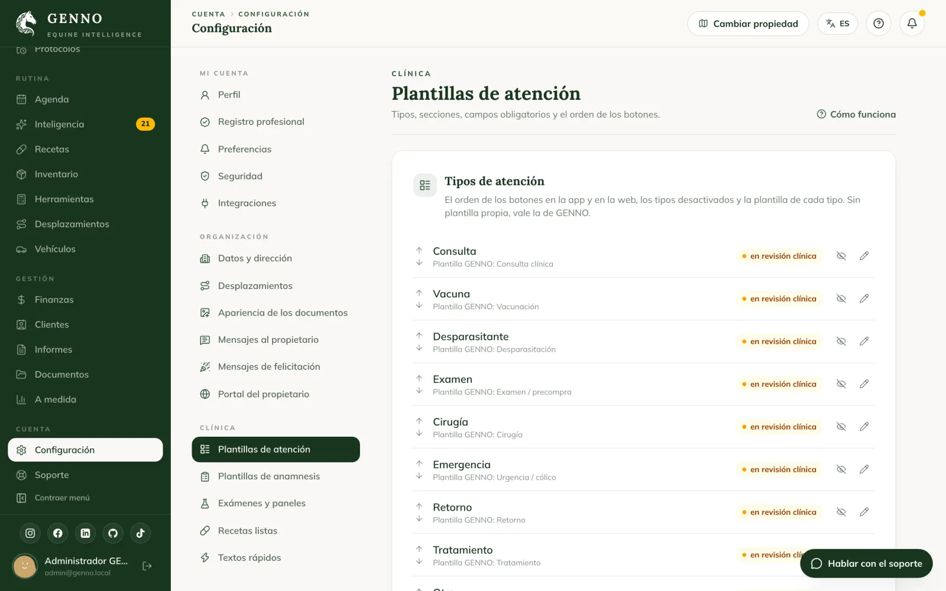The height and width of the screenshot is (591, 946).
Task: Open Inteligencia in the sidebar
Action: [x=85, y=124]
